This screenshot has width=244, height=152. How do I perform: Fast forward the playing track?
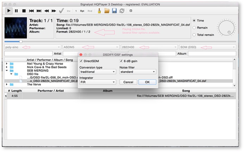[54, 11]
